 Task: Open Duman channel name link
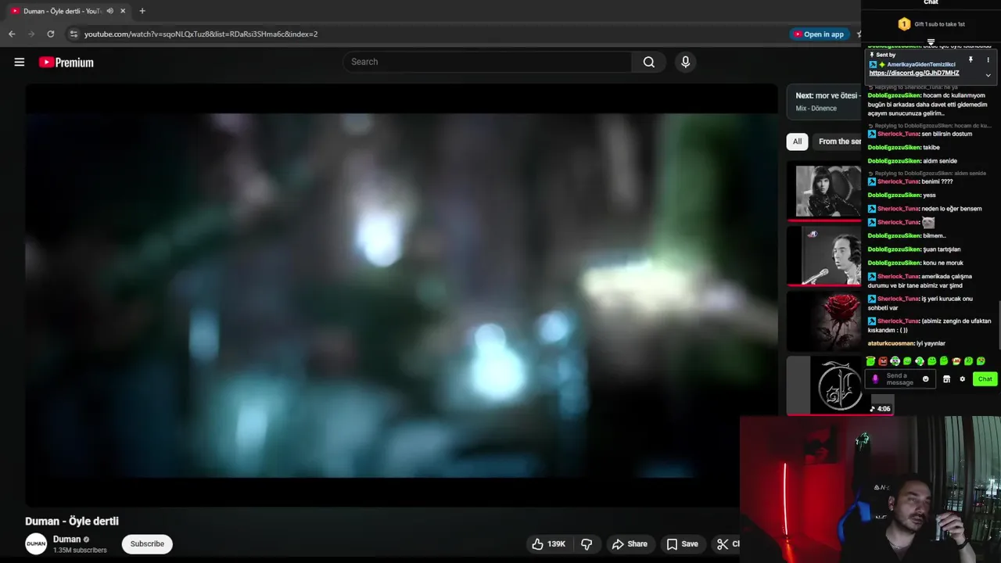tap(66, 540)
